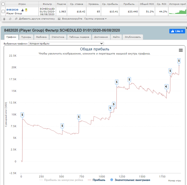Switch to the Турниры tab
The image size is (187, 185).
tap(26, 37)
